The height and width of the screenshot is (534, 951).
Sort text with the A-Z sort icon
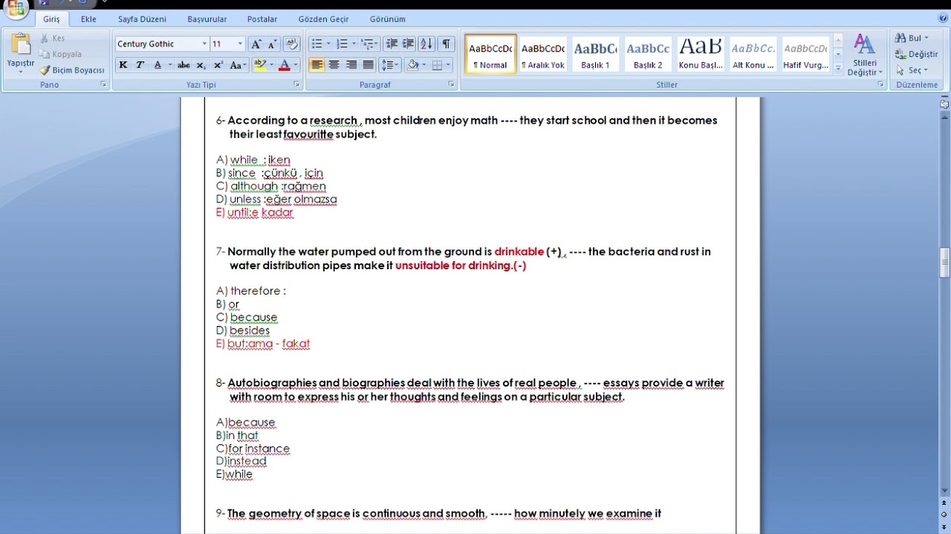426,44
